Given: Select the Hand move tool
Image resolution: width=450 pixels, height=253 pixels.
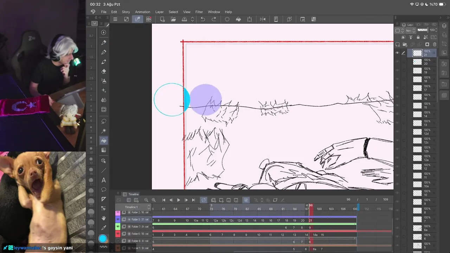Looking at the screenshot, I should [x=104, y=218].
